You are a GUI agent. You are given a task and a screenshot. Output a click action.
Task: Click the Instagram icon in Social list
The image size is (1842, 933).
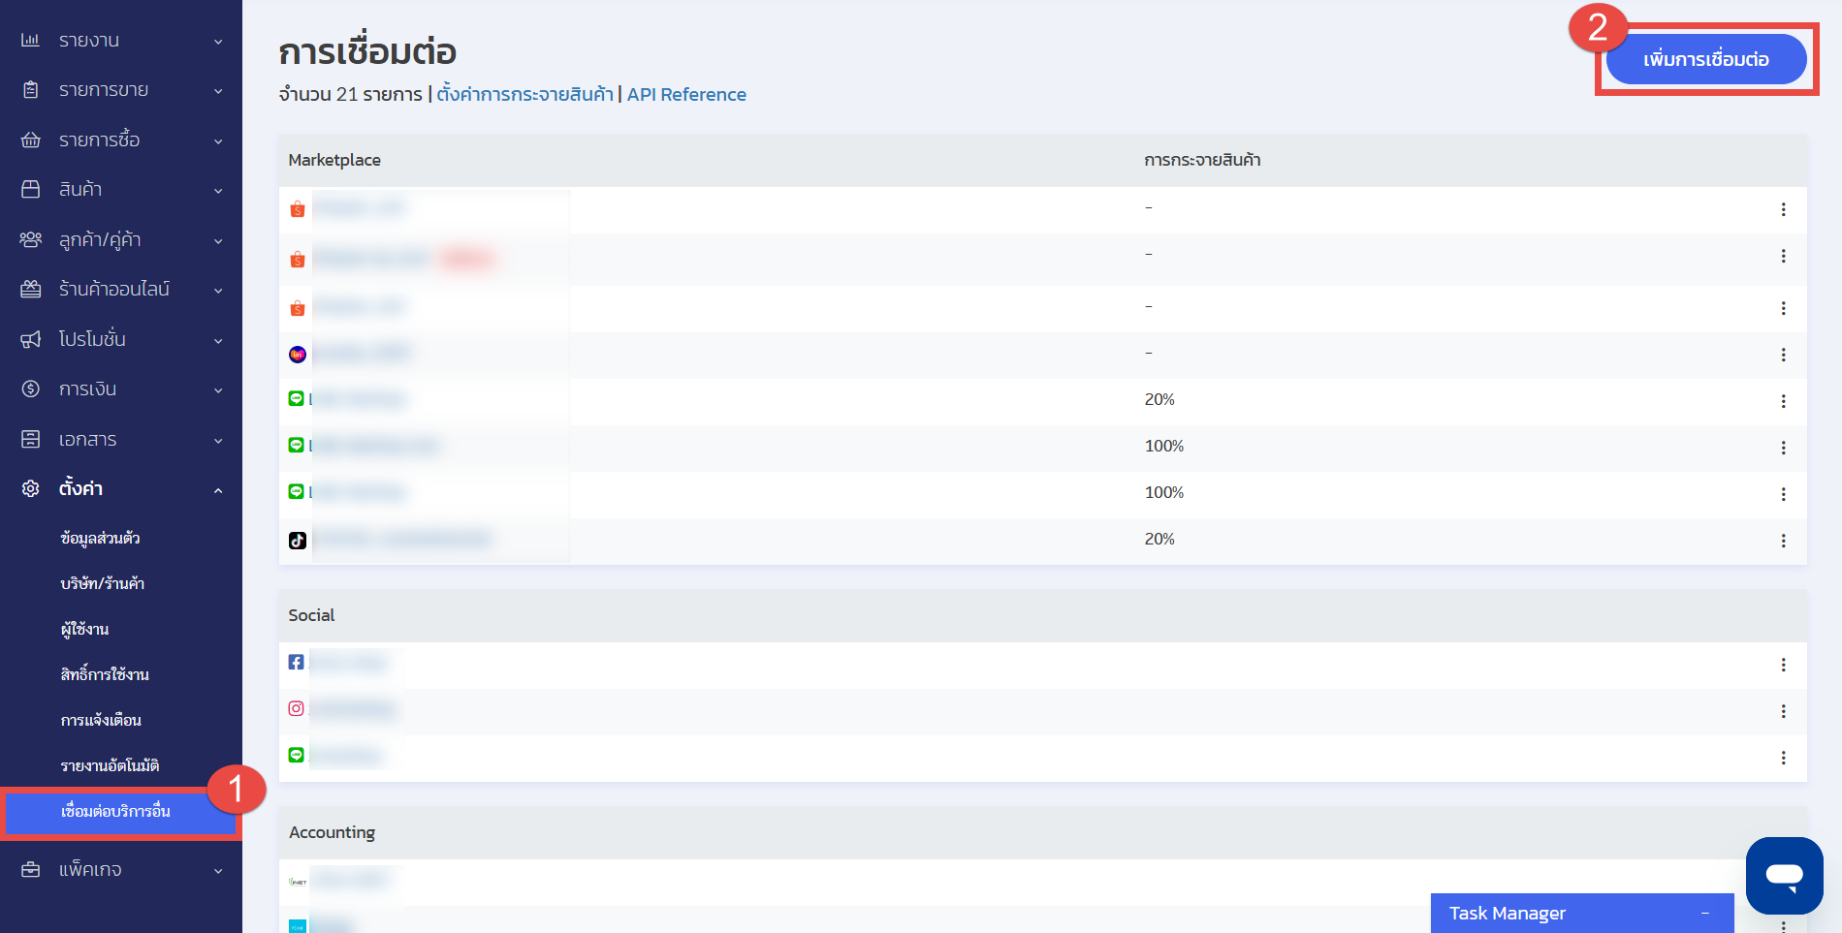tap(297, 709)
